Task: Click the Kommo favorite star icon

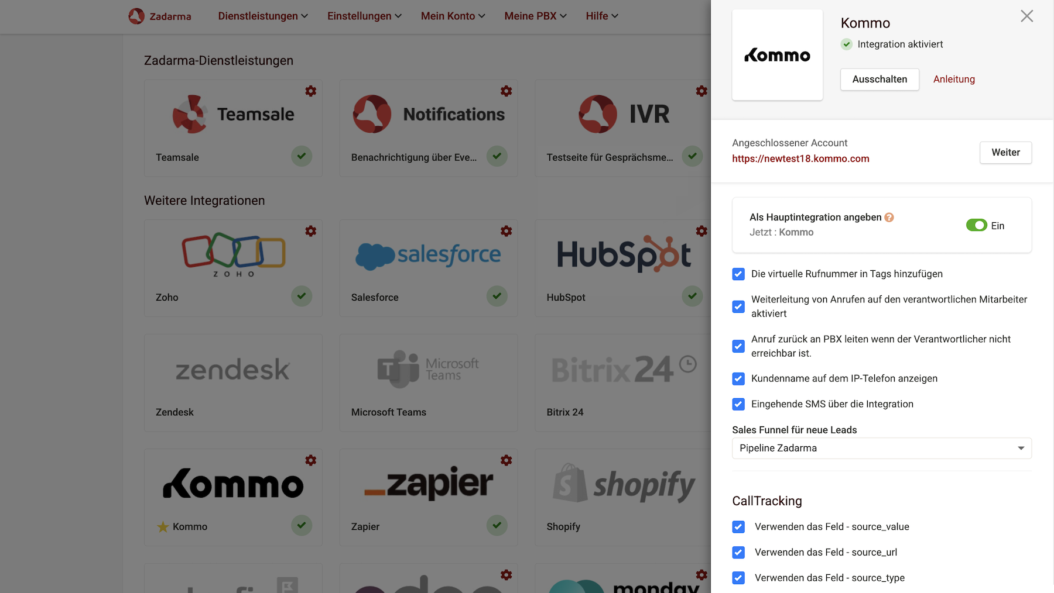Action: (x=163, y=527)
